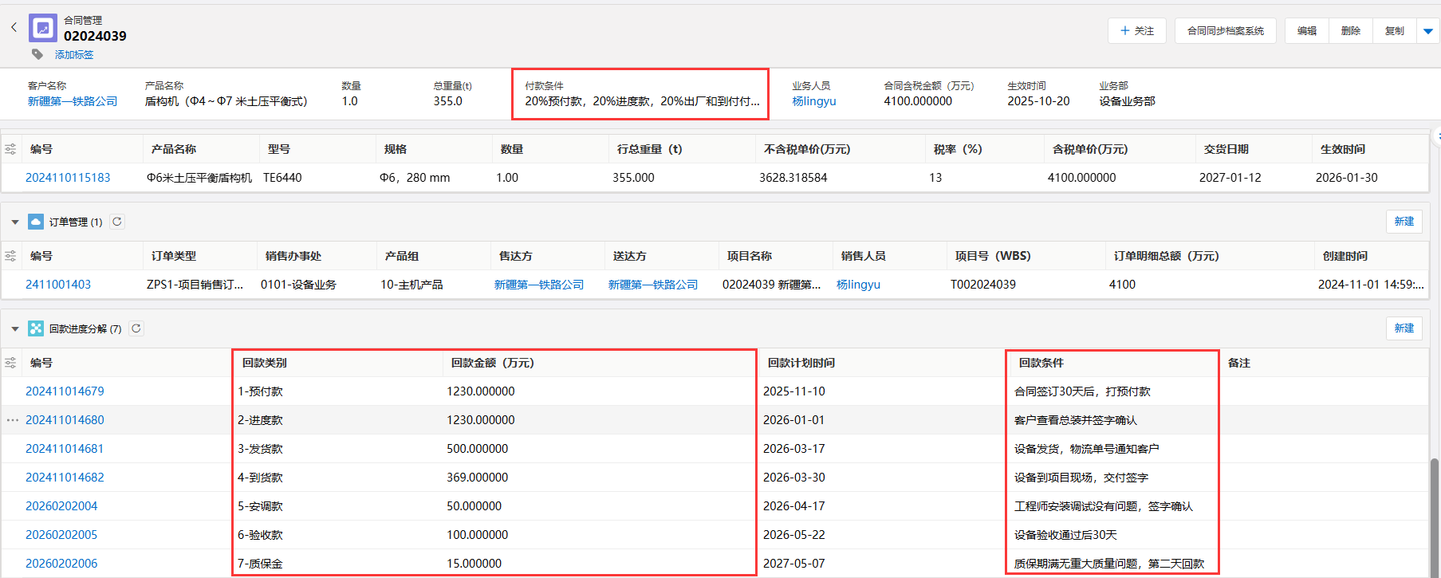
Task: Click the 合同管理 module icon
Action: tap(43, 28)
